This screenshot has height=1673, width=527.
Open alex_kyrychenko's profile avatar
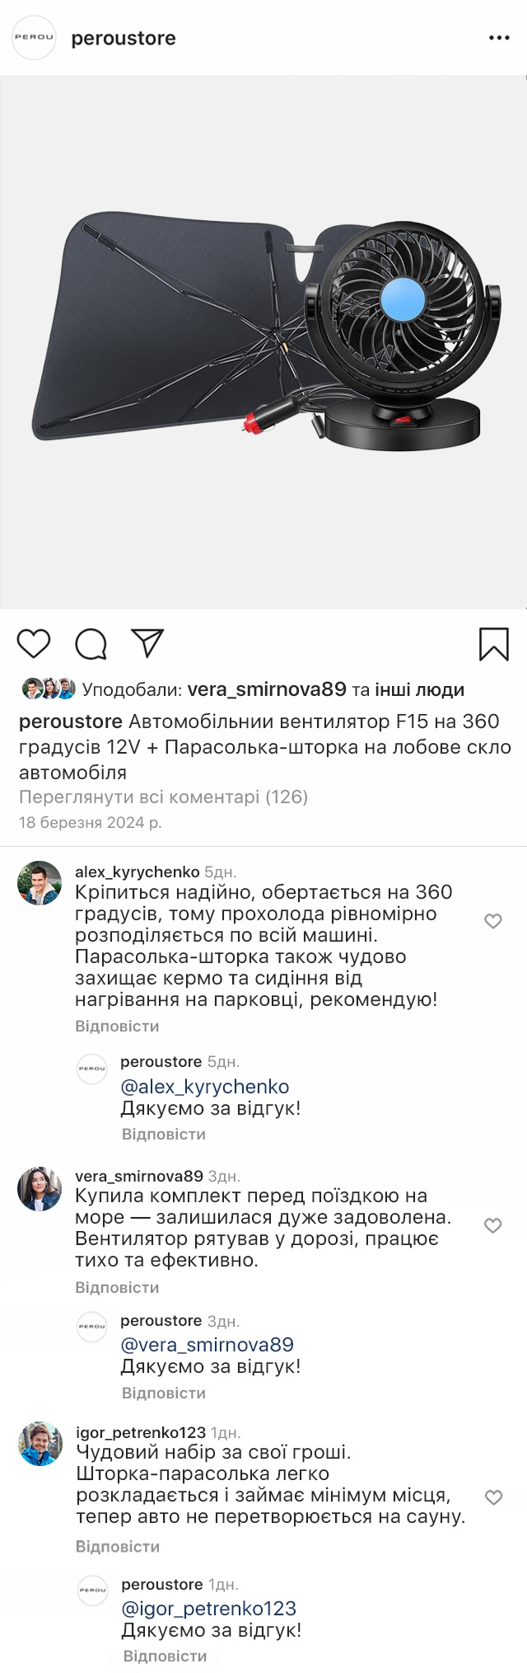point(40,883)
